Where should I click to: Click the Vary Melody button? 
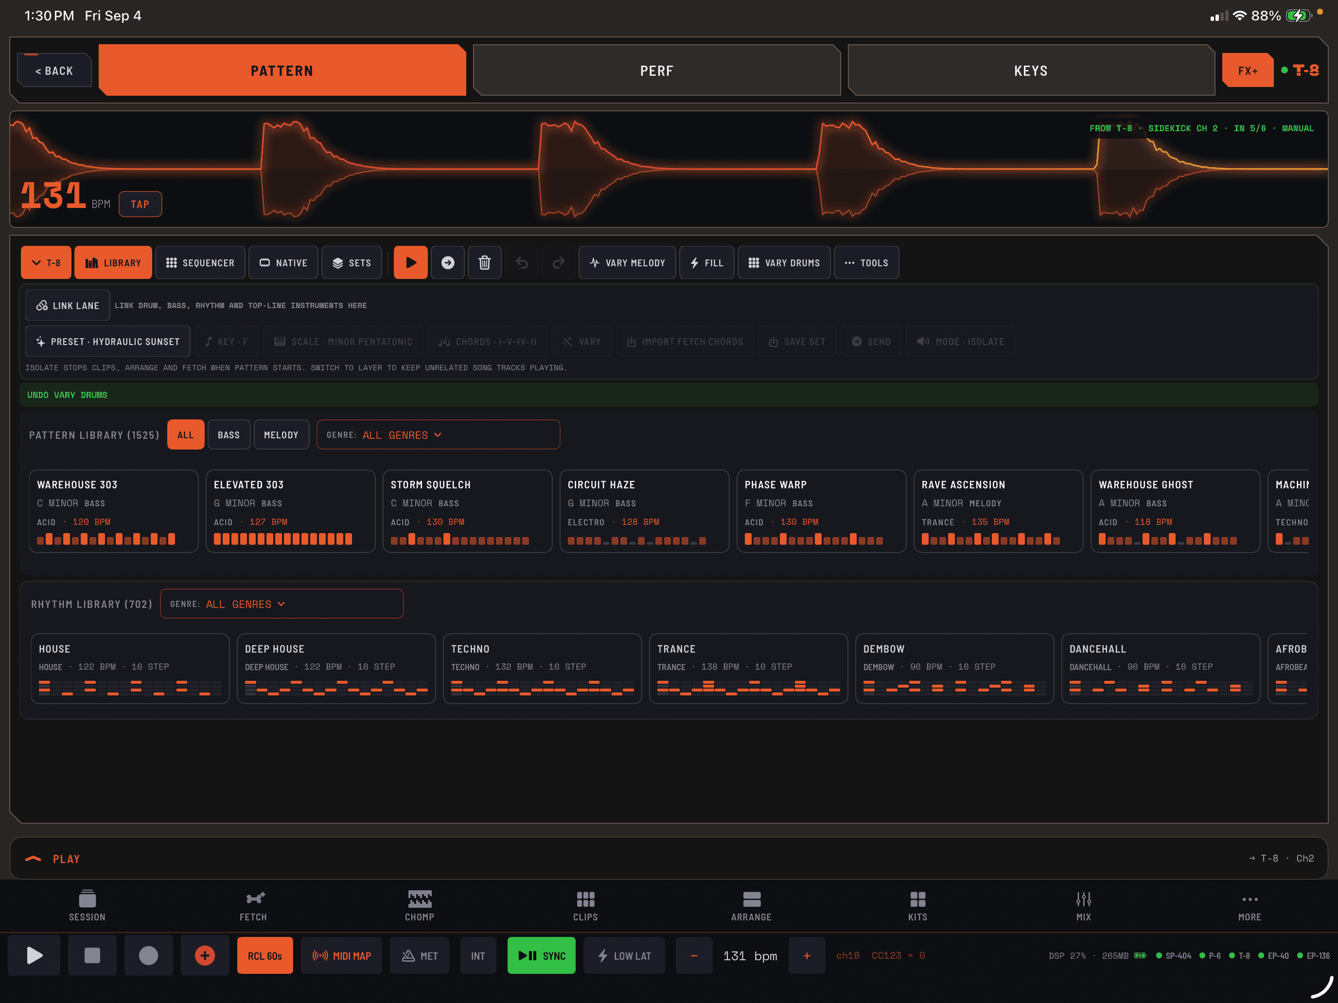(x=627, y=262)
